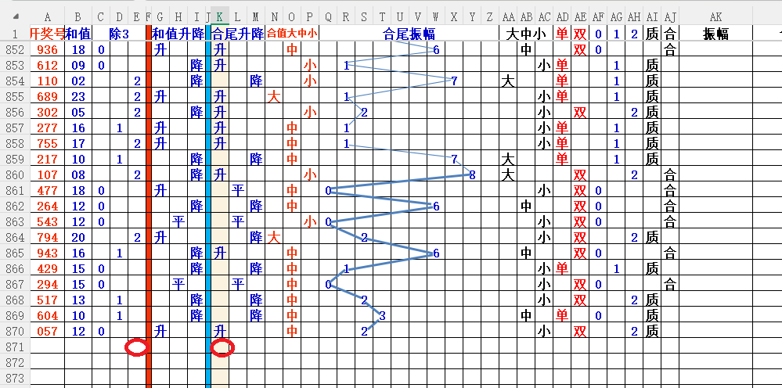
Task: Click red 小 in row 853
Action: (310, 65)
